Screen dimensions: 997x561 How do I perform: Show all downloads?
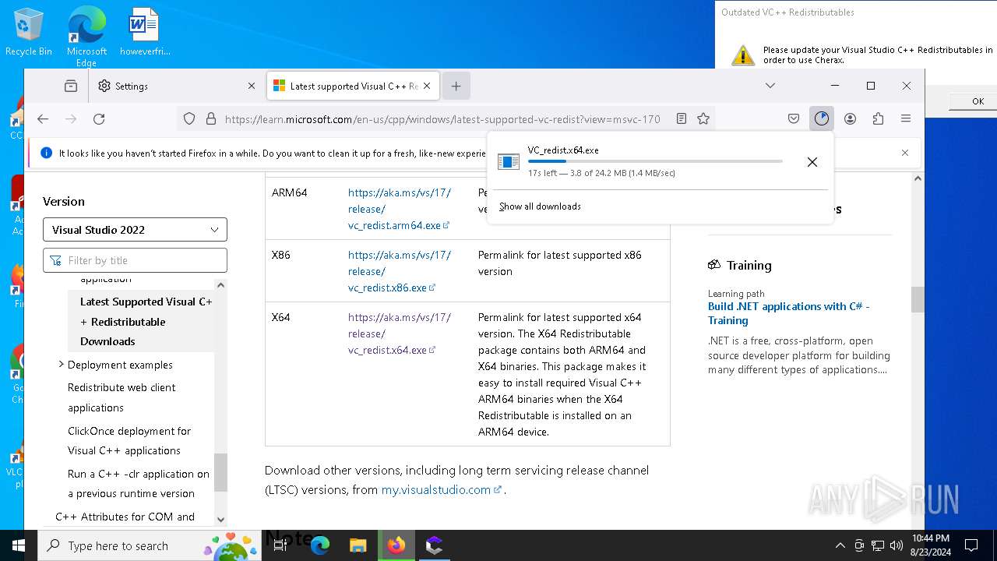[540, 206]
